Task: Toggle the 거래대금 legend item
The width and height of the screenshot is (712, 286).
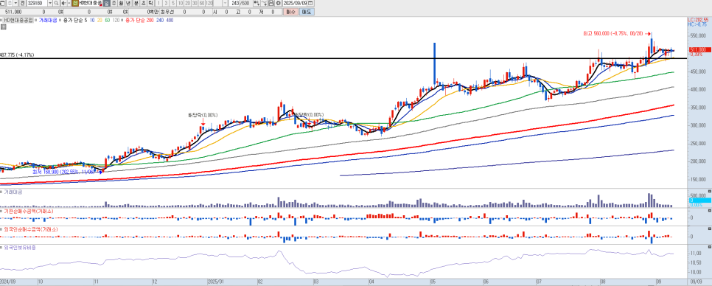Action: tap(48, 21)
